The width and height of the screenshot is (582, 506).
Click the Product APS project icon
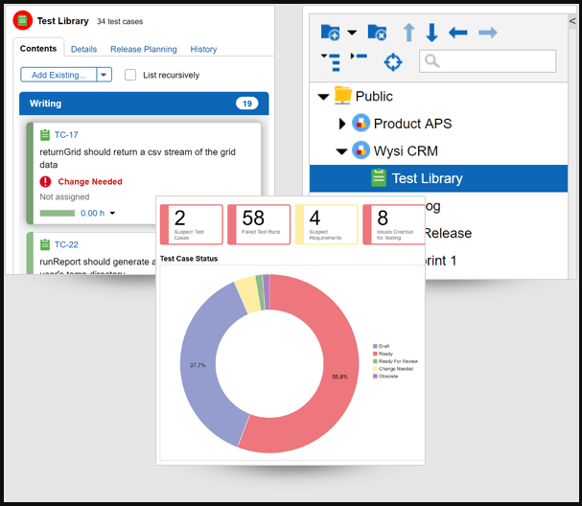361,123
